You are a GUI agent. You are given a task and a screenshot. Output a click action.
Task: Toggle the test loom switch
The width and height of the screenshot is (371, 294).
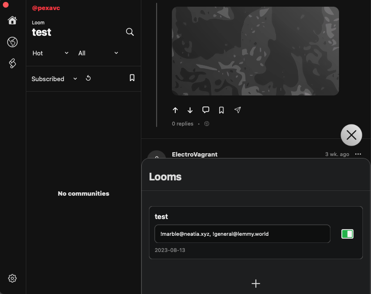tap(347, 234)
